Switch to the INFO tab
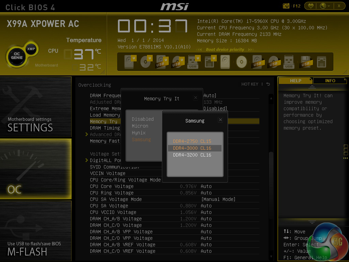Image resolution: width=349 pixels, height=262 pixels. click(x=330, y=81)
